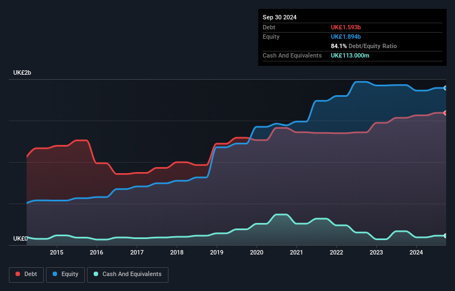Toggle the Debt legend button
This screenshot has width=455, height=291.
pos(27,274)
